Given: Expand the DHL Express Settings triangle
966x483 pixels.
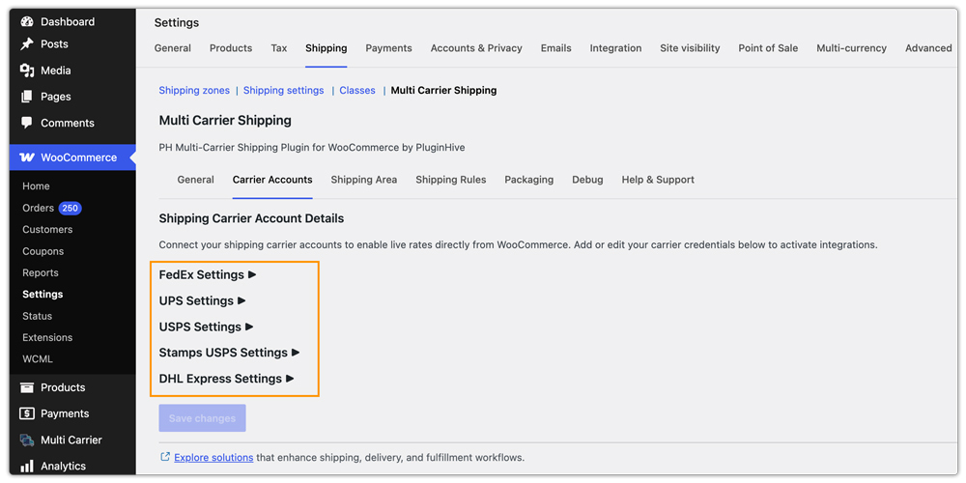Looking at the screenshot, I should pos(290,379).
